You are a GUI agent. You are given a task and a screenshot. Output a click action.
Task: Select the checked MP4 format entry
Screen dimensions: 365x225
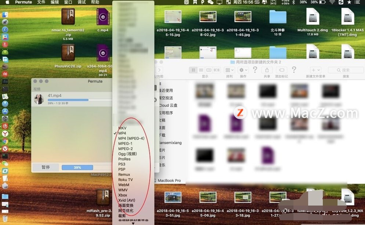pyautogui.click(x=122, y=133)
